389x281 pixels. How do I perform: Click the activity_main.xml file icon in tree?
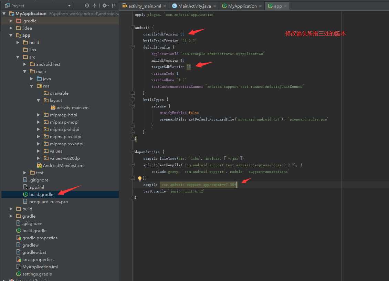[53, 107]
